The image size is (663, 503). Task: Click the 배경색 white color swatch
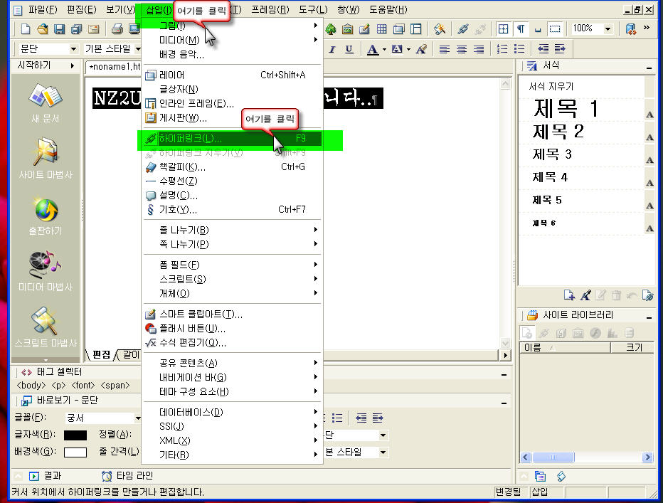(x=75, y=452)
